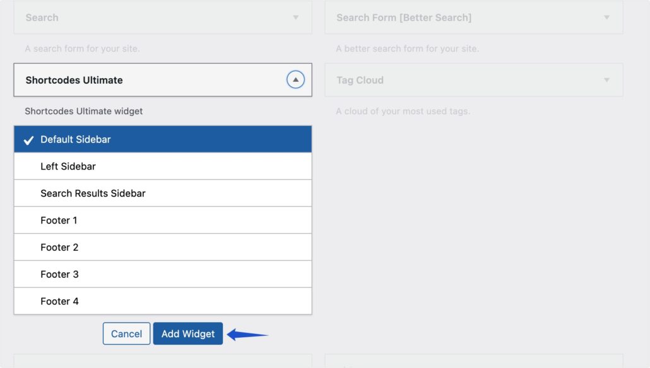The width and height of the screenshot is (650, 368).
Task: Click the Shortcodes Ultimate widget title
Action: point(74,80)
